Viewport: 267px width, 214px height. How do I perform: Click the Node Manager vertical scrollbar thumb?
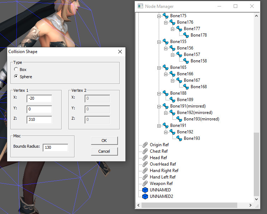[256, 164]
